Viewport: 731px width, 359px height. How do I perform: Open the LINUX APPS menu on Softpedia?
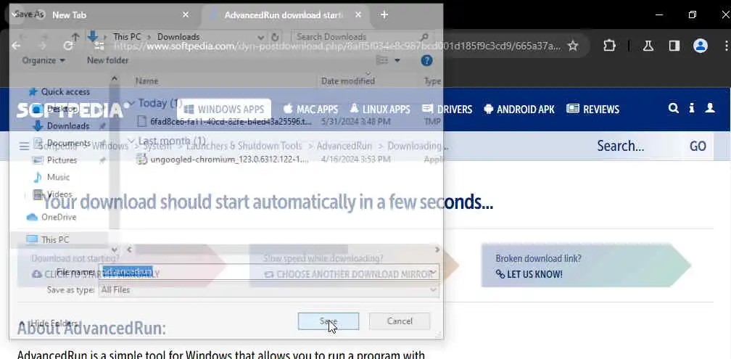click(x=379, y=110)
